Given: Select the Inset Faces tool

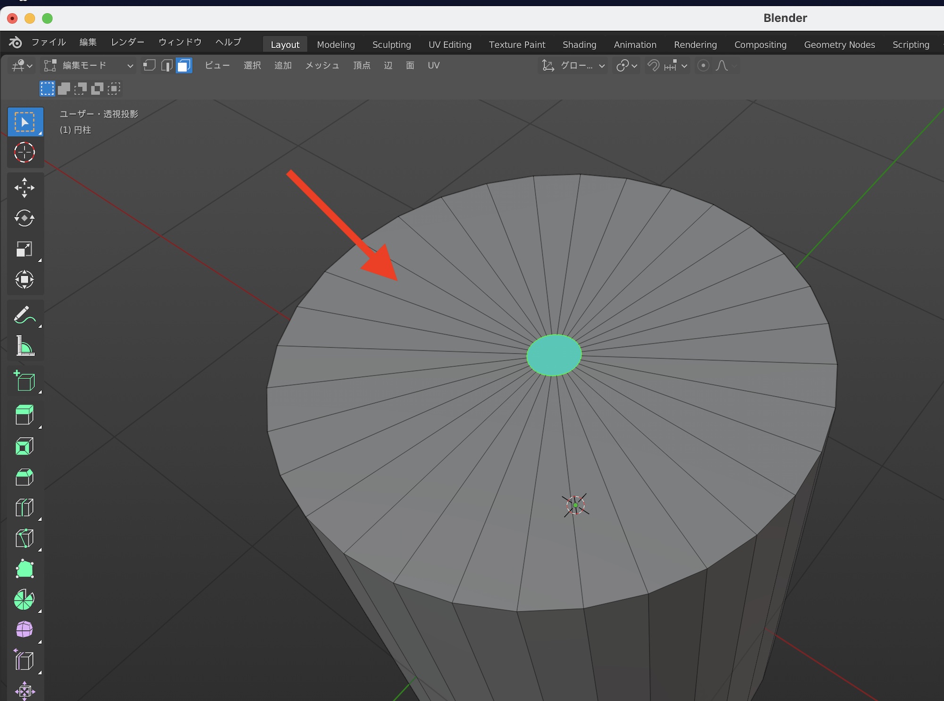Looking at the screenshot, I should pyautogui.click(x=25, y=446).
